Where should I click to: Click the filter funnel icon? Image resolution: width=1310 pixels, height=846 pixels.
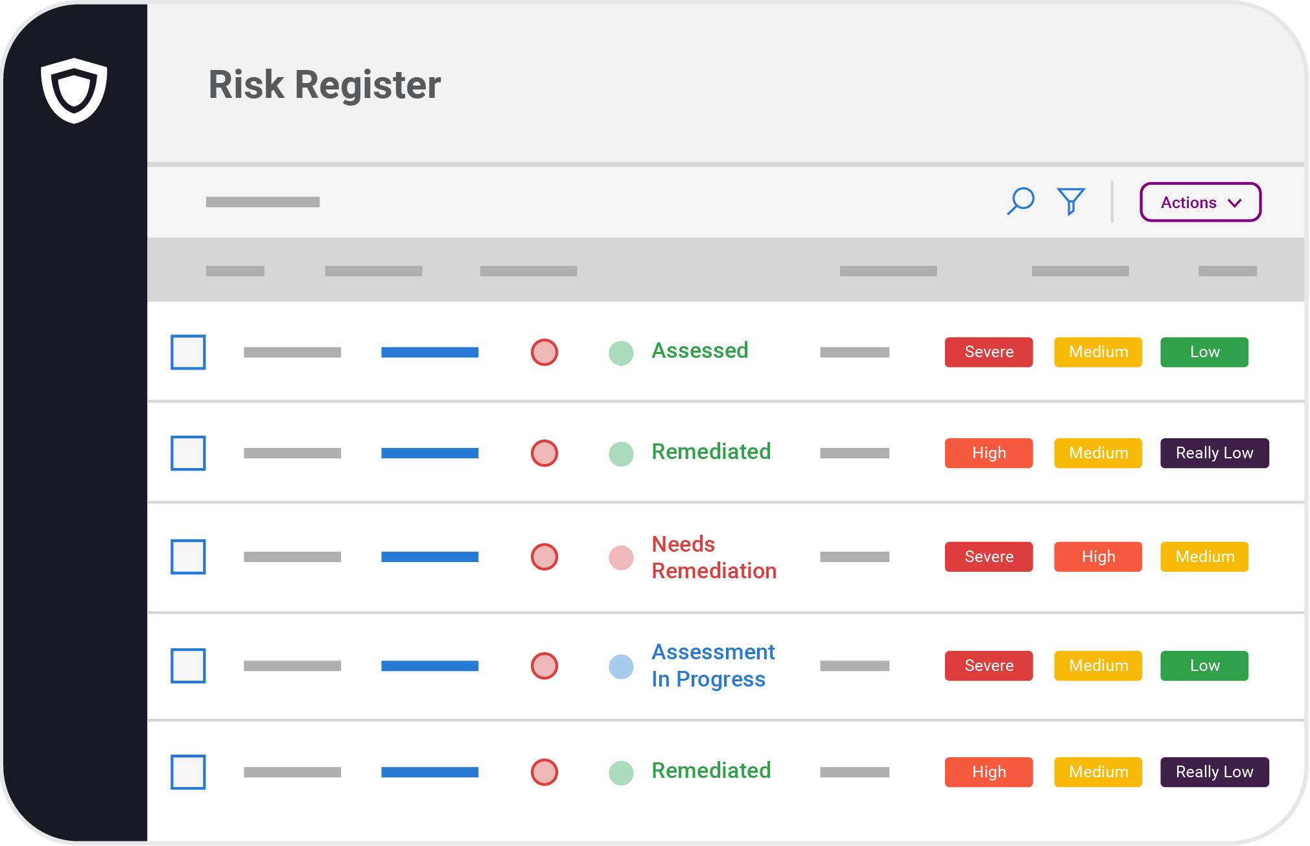coord(1070,202)
